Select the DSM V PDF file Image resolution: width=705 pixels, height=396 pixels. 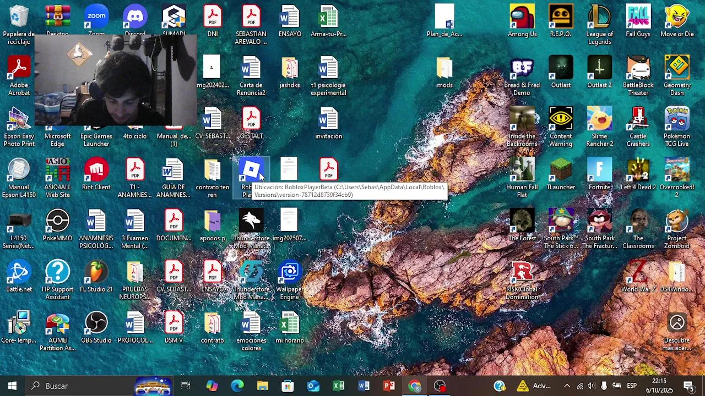pos(173,328)
